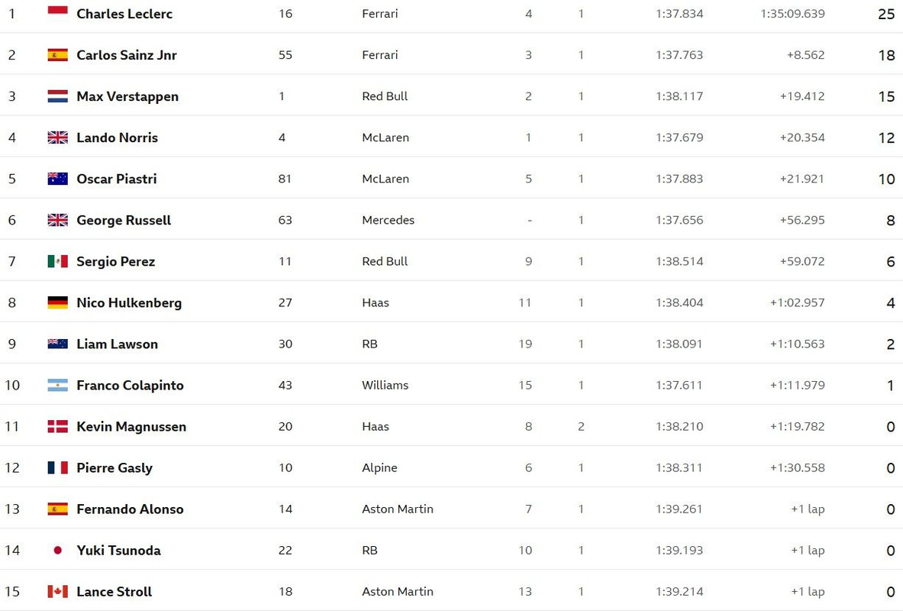This screenshot has height=611, width=903.
Task: Click the Australian flag next to Oscar Piastri
Action: point(57,179)
